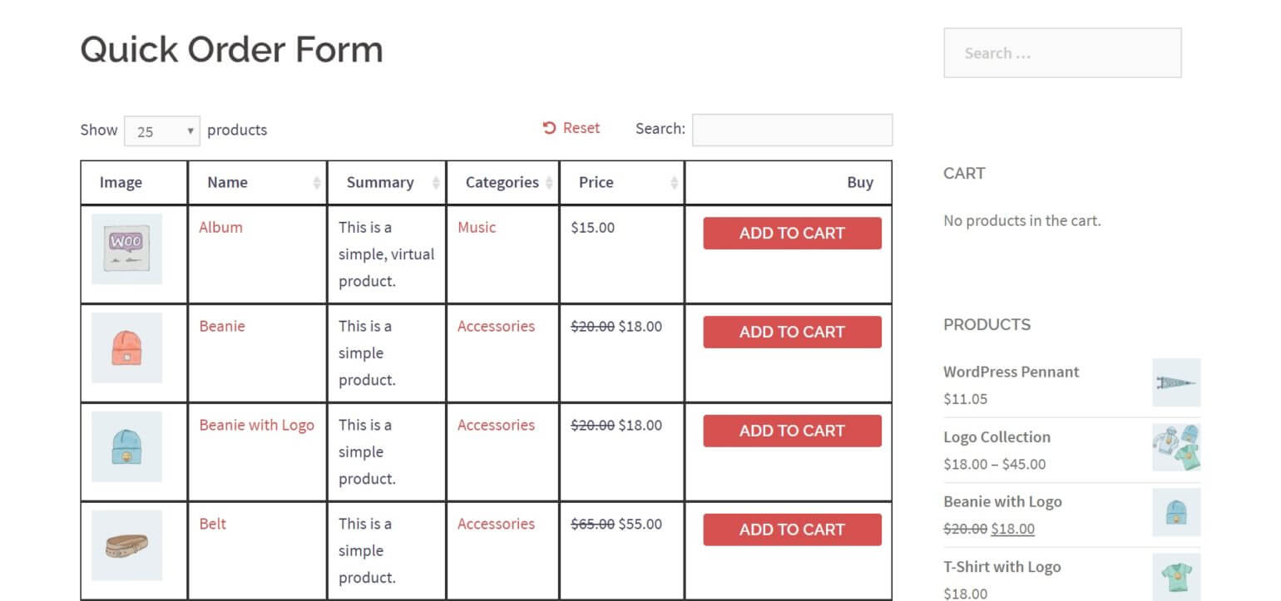The width and height of the screenshot is (1281, 601).
Task: Click the blue Beanie with Logo table image
Action: point(126,446)
